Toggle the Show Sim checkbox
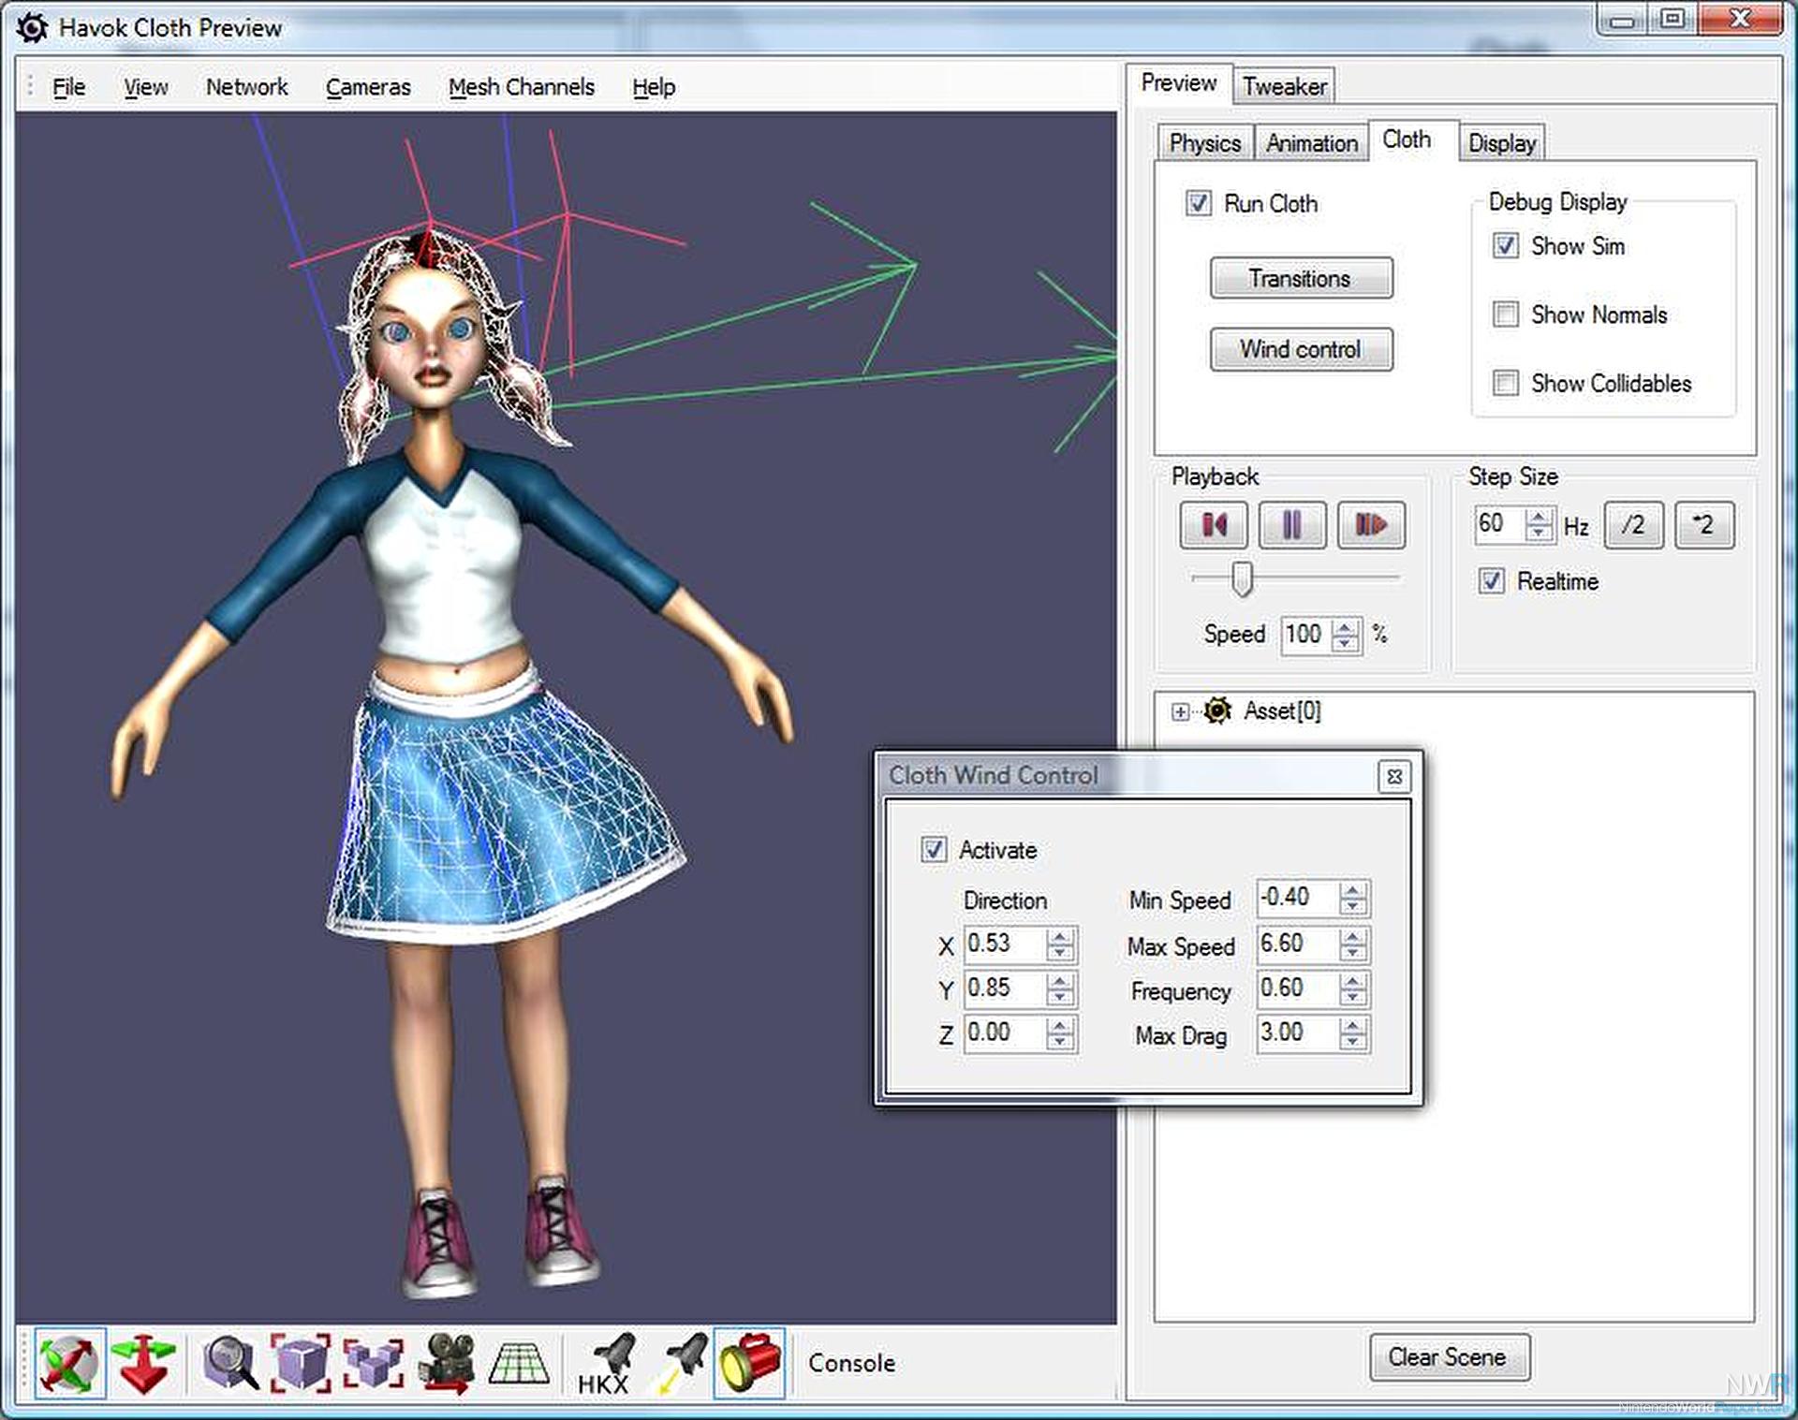 1505,246
